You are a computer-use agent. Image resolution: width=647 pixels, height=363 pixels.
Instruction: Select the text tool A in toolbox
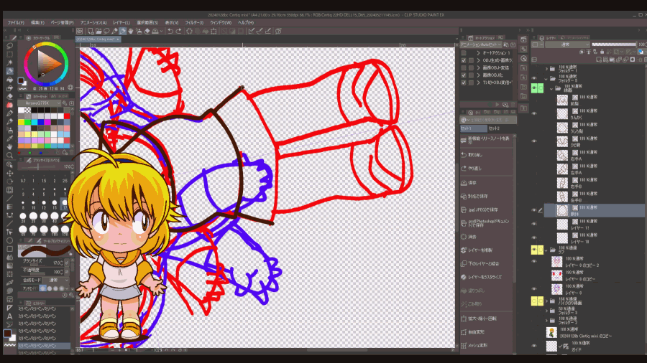[x=9, y=316]
